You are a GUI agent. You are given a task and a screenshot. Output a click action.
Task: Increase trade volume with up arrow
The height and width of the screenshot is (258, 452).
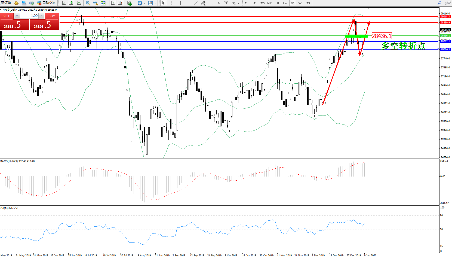[41, 16]
